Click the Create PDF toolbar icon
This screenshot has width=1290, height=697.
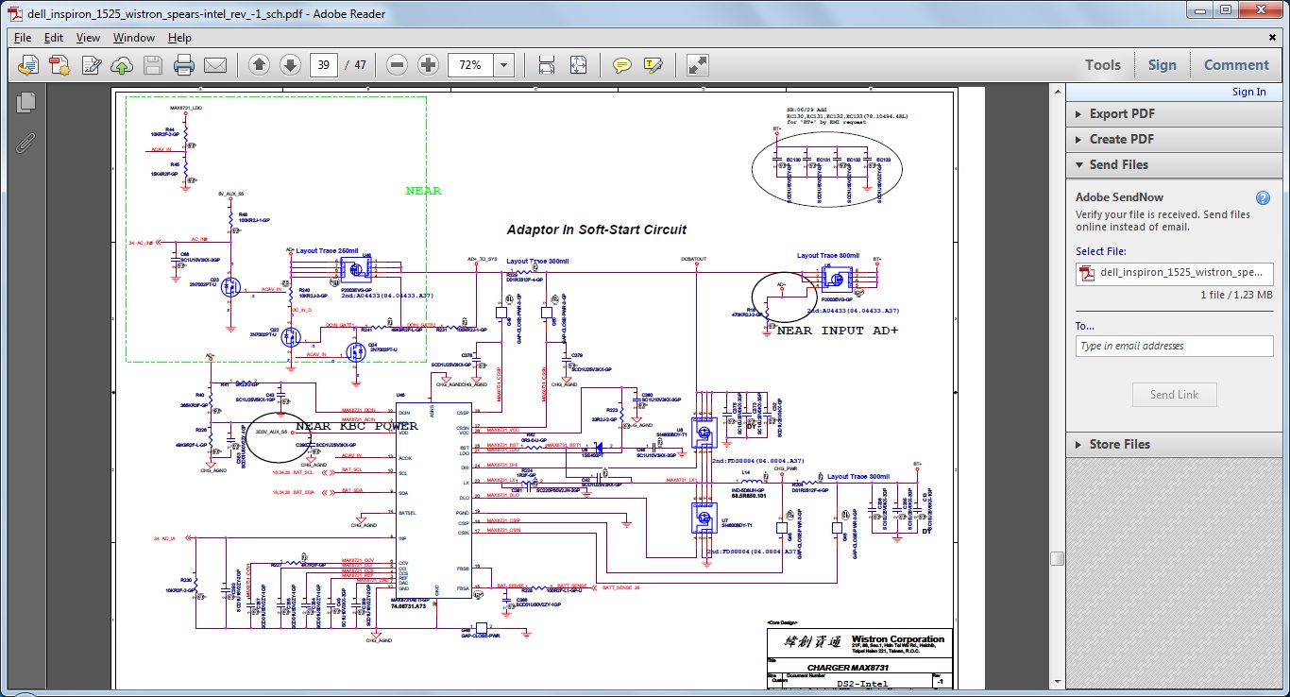coord(59,65)
